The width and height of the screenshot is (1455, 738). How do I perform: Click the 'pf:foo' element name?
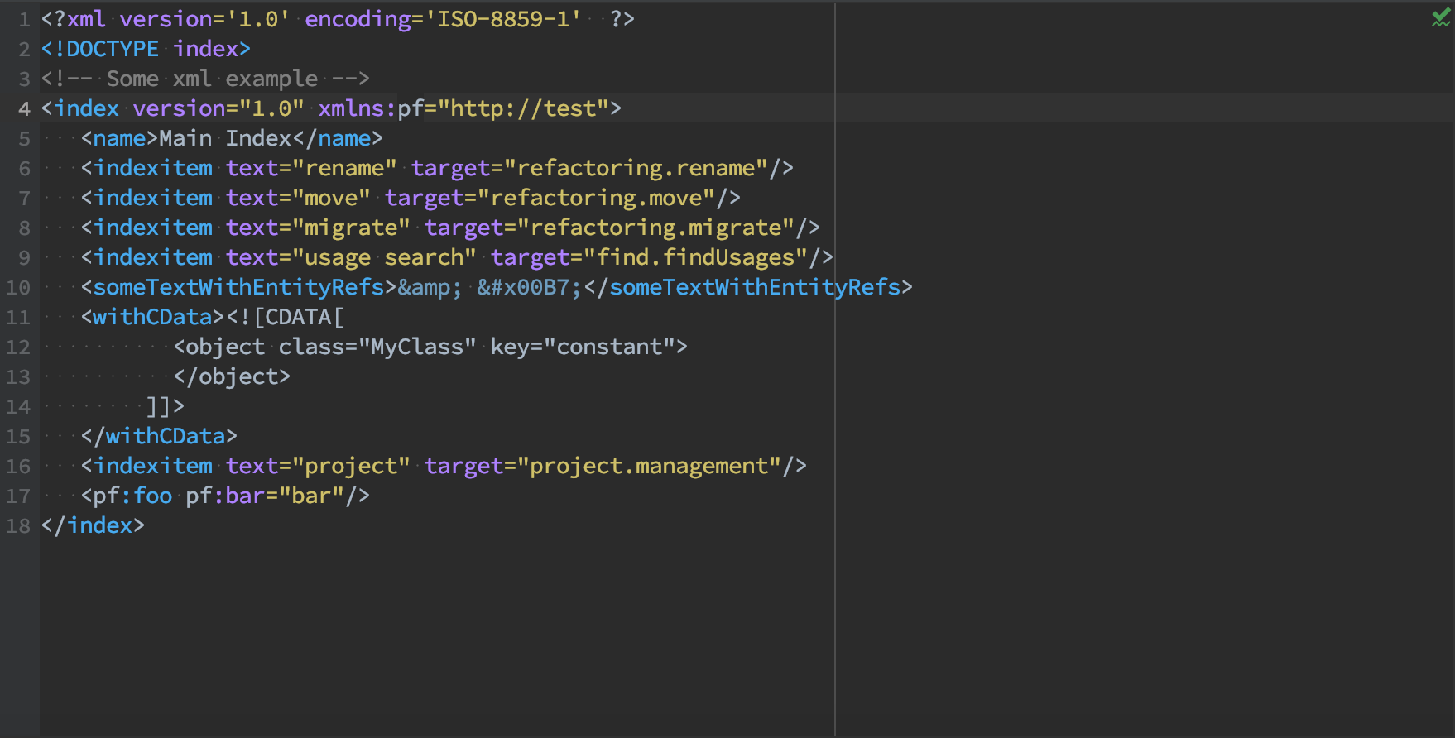[x=132, y=496]
